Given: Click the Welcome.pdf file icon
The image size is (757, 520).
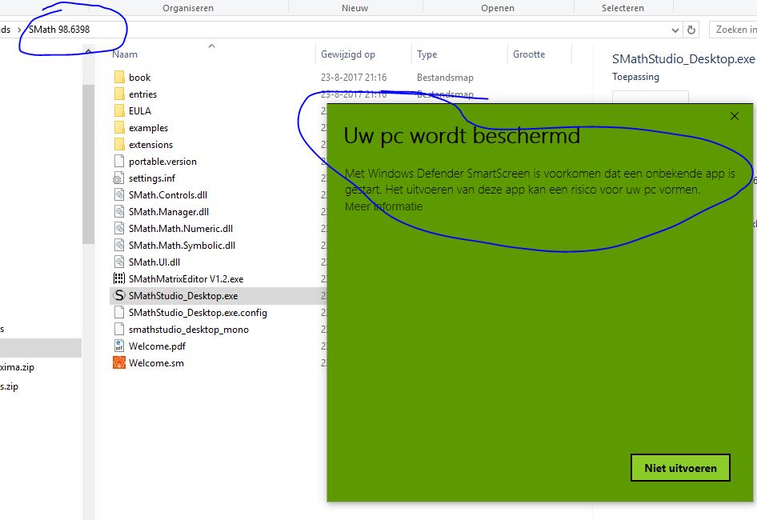Looking at the screenshot, I should (x=119, y=346).
